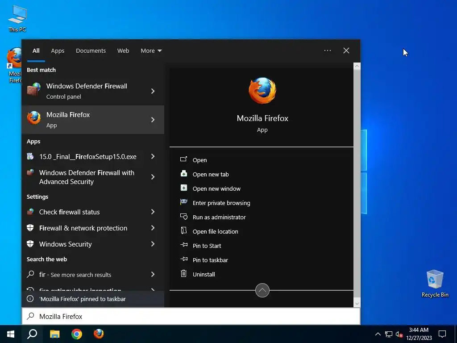This screenshot has height=343, width=457.
Task: Choose Enter private browsing
Action: click(x=221, y=203)
